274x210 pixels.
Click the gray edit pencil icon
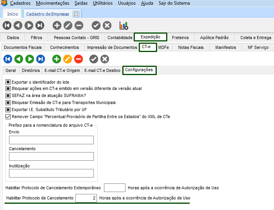(x=68, y=25)
